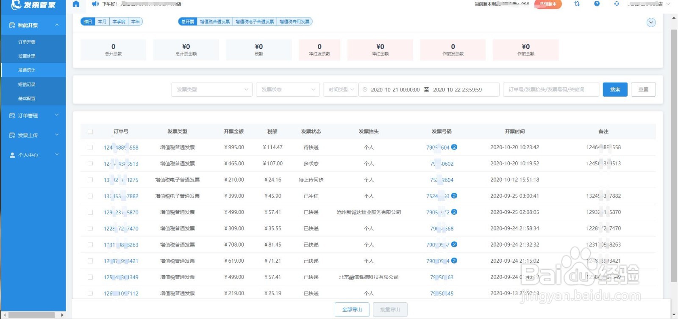
Task: Click the vertical scrollbar up arrow
Action: pyautogui.click(x=674, y=17)
